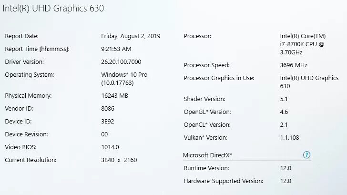The height and width of the screenshot is (195, 347).
Task: Click the Microsoft DirectX section heading
Action: pyautogui.click(x=207, y=155)
